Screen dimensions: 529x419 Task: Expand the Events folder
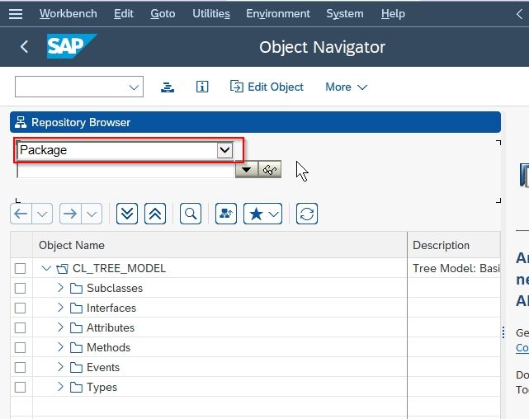[60, 367]
